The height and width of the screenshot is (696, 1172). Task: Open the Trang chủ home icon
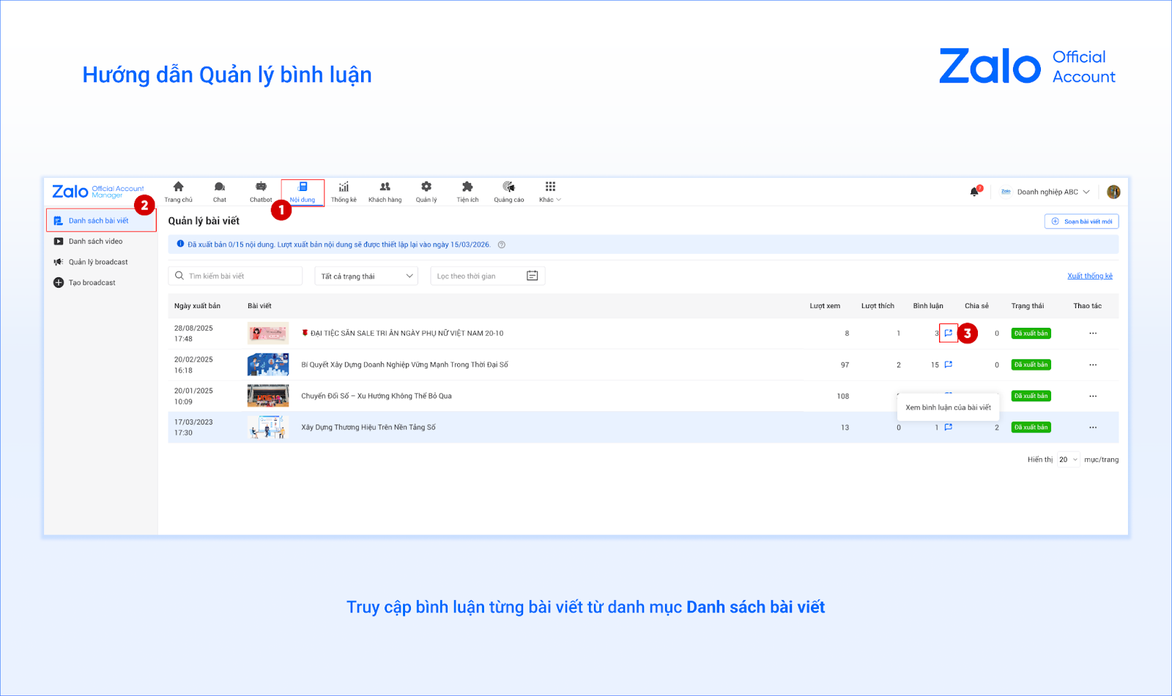178,187
